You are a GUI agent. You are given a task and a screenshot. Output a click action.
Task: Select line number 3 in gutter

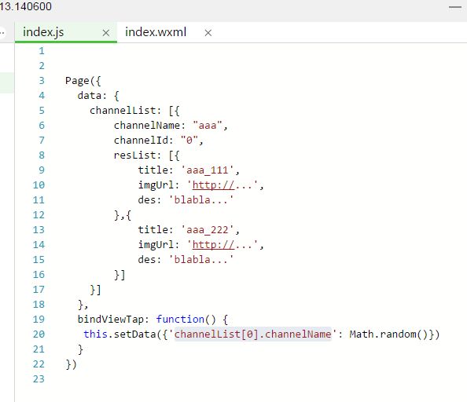click(42, 81)
